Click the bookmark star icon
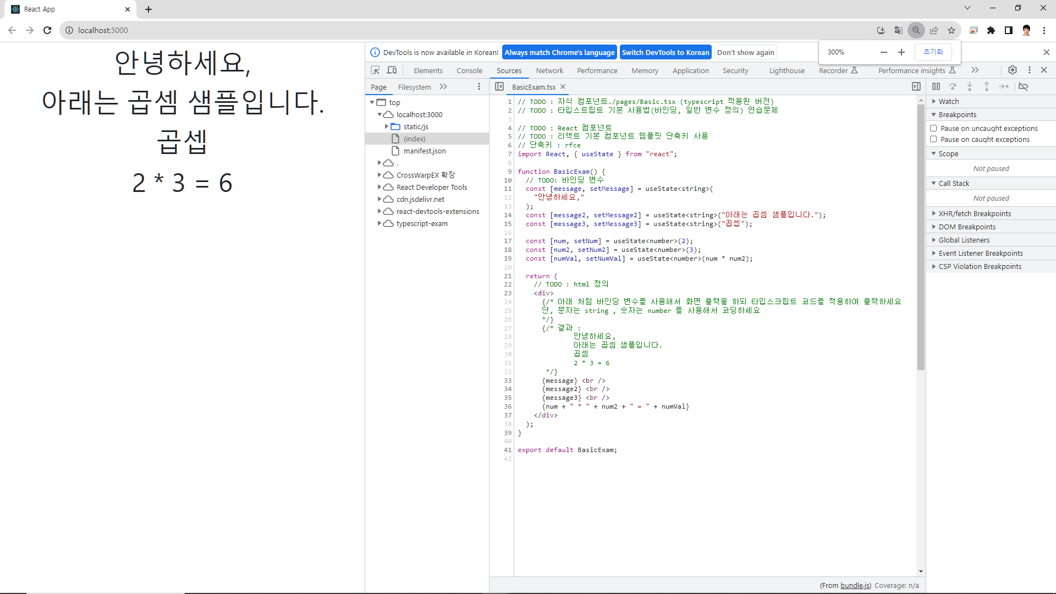Viewport: 1056px width, 594px height. coord(952,30)
